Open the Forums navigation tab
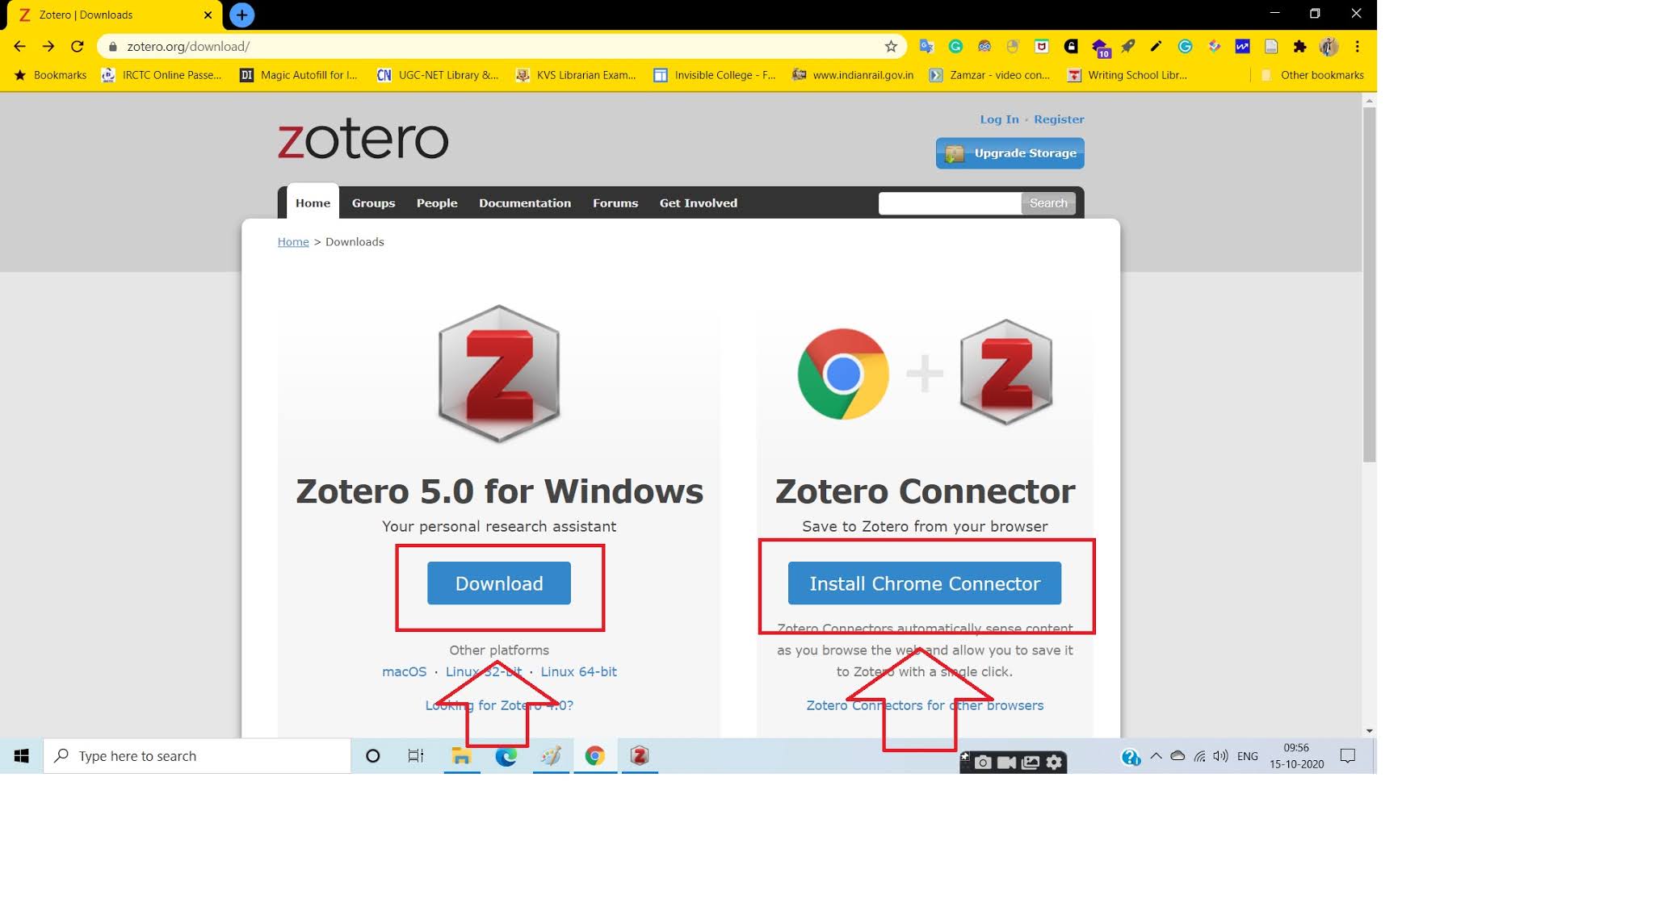 coord(615,203)
